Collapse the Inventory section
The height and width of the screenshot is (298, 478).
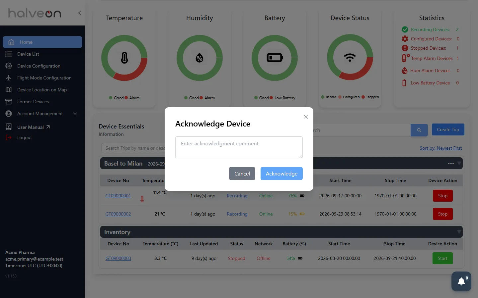pyautogui.click(x=459, y=232)
